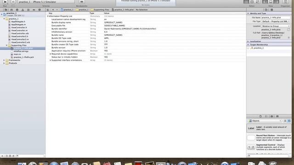The image size is (294, 165).
Task: Show the File Template library
Action: (x=260, y=116)
